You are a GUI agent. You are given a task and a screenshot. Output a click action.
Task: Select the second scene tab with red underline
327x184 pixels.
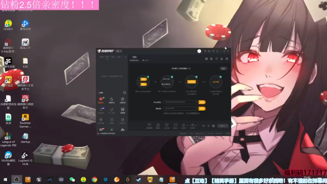point(107,57)
